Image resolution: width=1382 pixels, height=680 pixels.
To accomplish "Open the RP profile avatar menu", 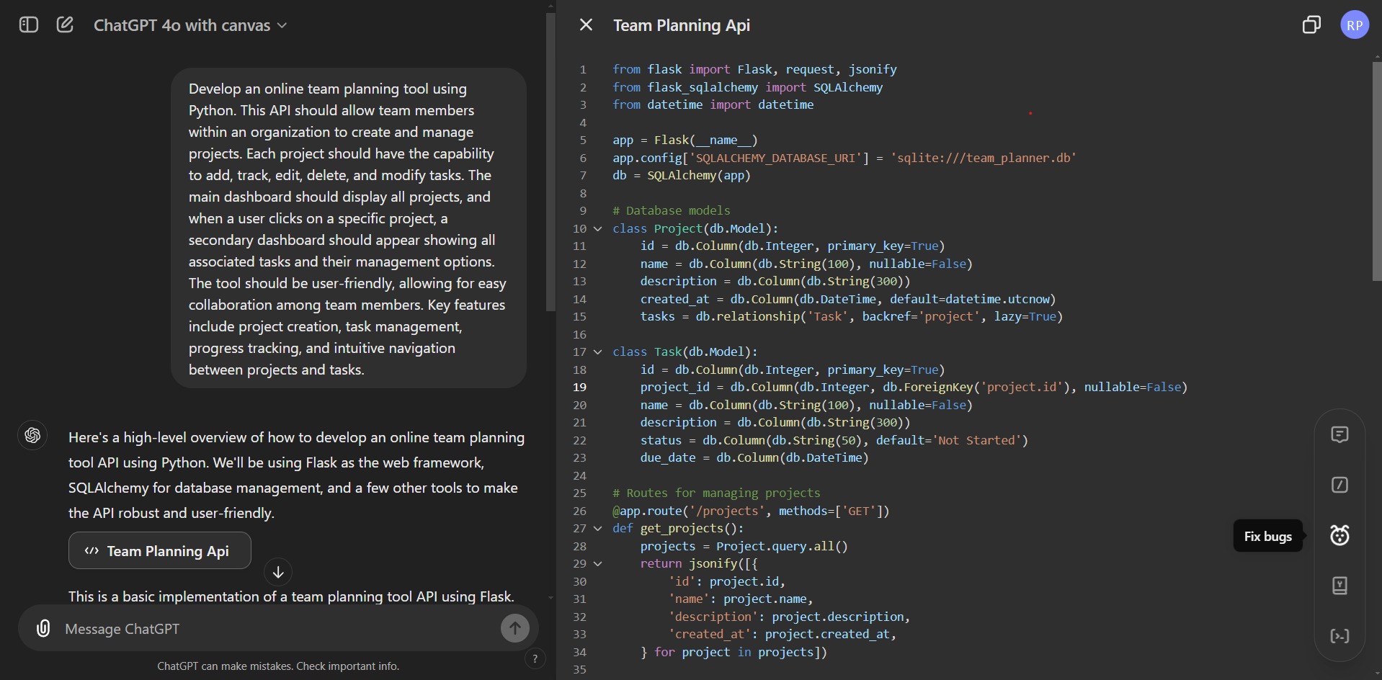I will [x=1355, y=25].
